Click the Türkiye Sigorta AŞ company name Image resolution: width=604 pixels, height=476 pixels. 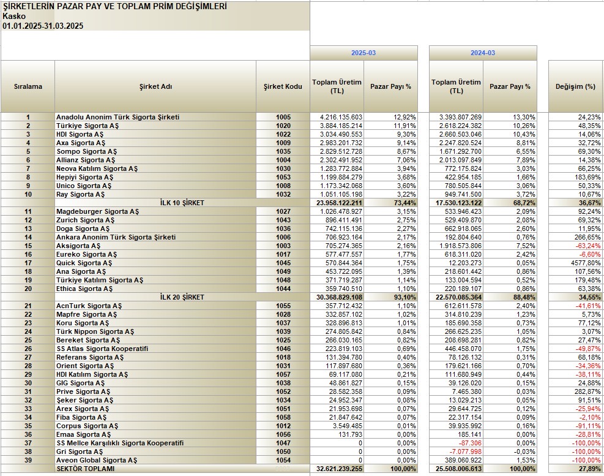coord(88,126)
